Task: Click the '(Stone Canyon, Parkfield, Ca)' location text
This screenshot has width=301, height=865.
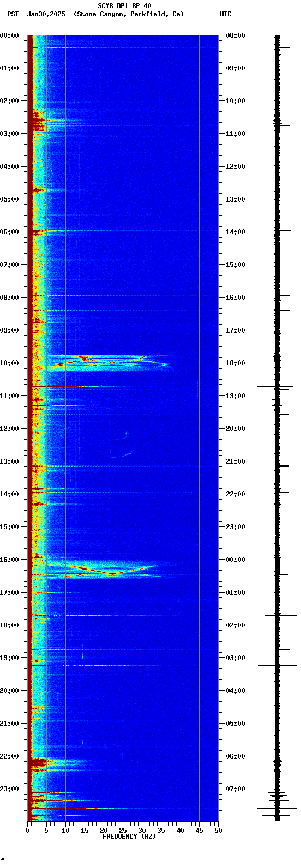Action: coord(129,14)
